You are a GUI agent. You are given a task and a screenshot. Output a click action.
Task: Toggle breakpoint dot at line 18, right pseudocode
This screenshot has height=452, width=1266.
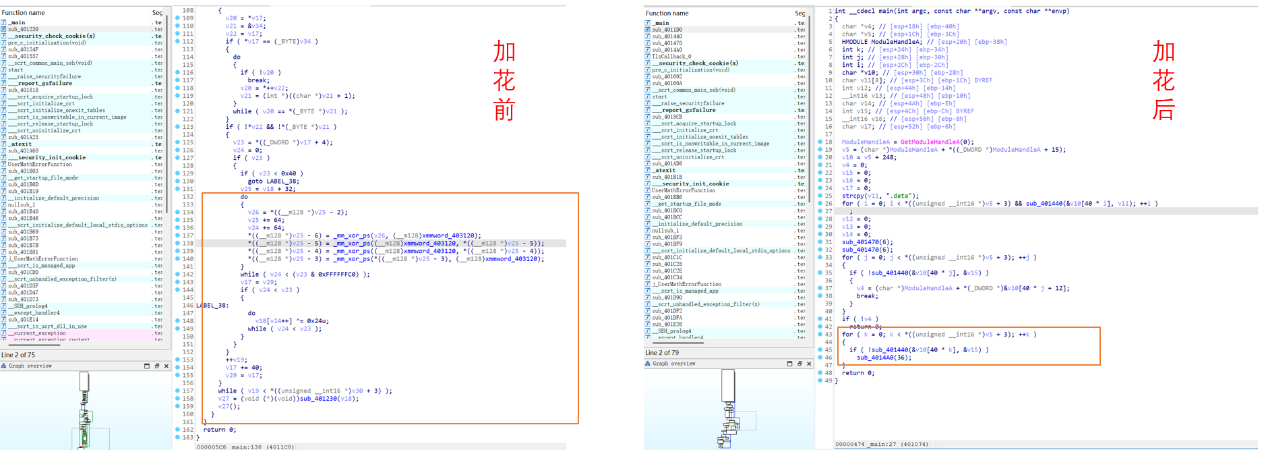[x=820, y=142]
